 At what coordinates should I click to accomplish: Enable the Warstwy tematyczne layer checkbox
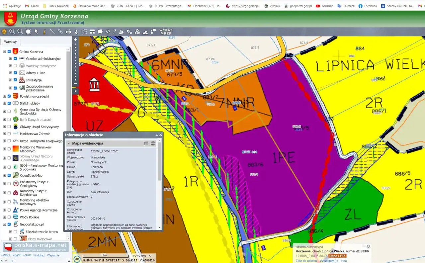15,66
